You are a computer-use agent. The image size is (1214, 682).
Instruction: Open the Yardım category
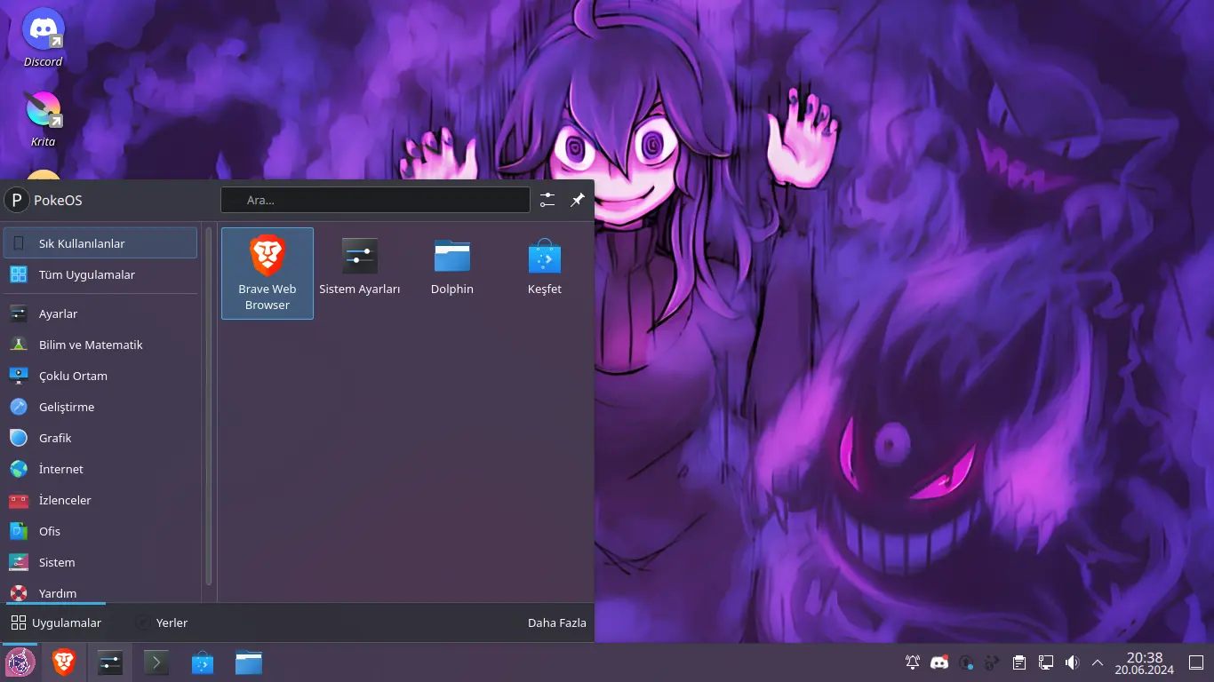tap(100, 592)
